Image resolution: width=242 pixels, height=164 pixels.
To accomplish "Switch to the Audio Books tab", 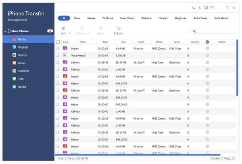I will point(200,18).
